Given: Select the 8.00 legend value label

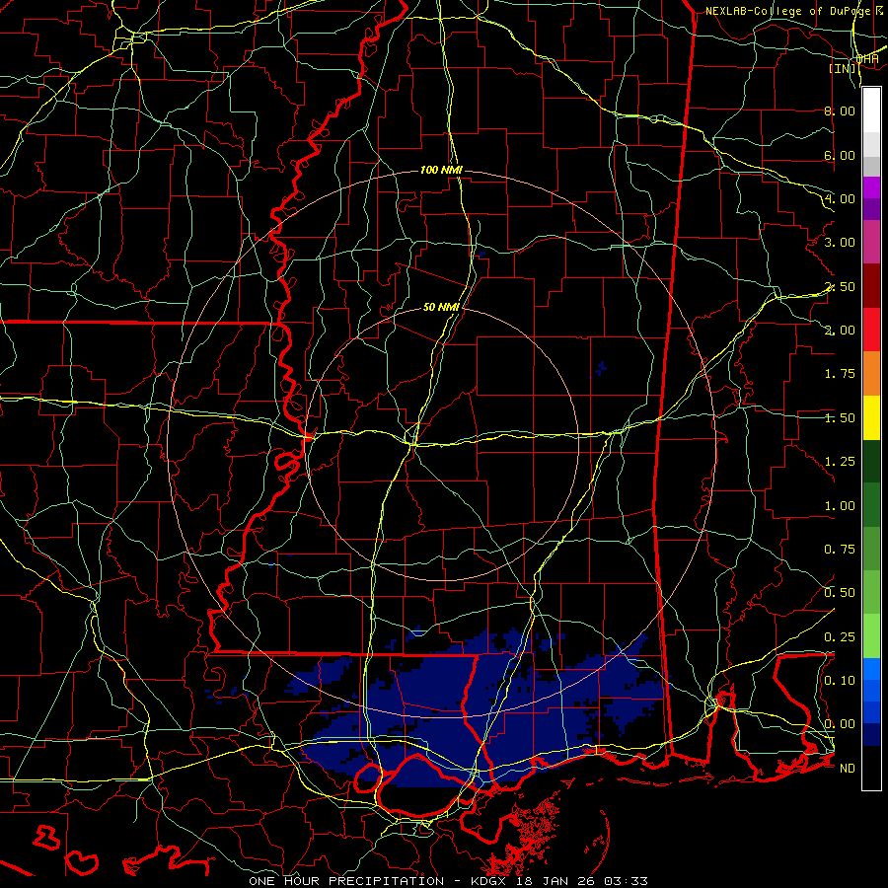Looking at the screenshot, I should 840,111.
